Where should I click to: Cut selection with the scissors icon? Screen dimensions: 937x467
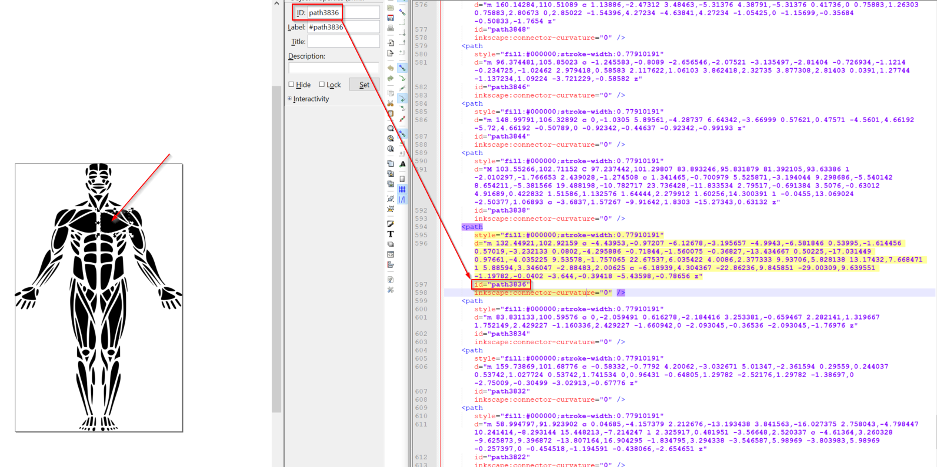pos(391,103)
